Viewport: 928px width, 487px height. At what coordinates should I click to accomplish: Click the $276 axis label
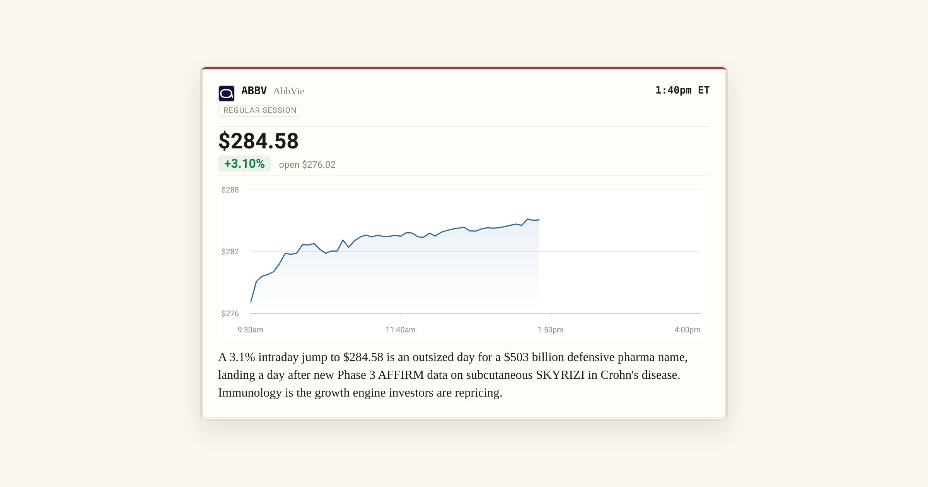click(x=230, y=313)
